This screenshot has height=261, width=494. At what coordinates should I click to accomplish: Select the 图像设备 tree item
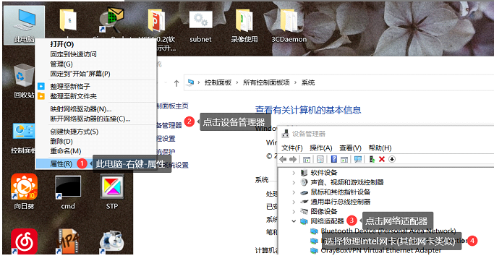(324, 212)
